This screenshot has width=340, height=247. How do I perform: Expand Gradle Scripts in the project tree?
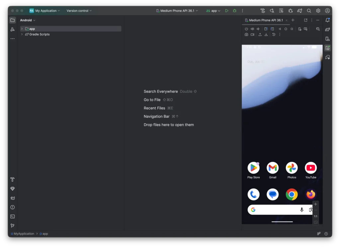point(22,34)
